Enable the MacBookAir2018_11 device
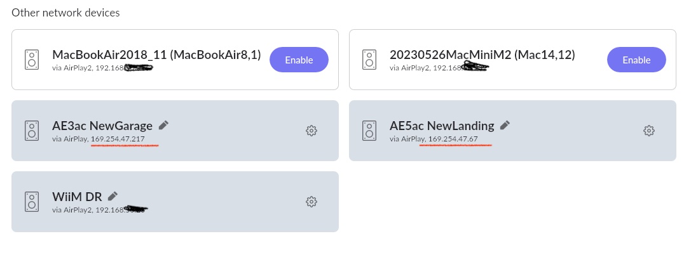Image resolution: width=691 pixels, height=255 pixels. [299, 60]
